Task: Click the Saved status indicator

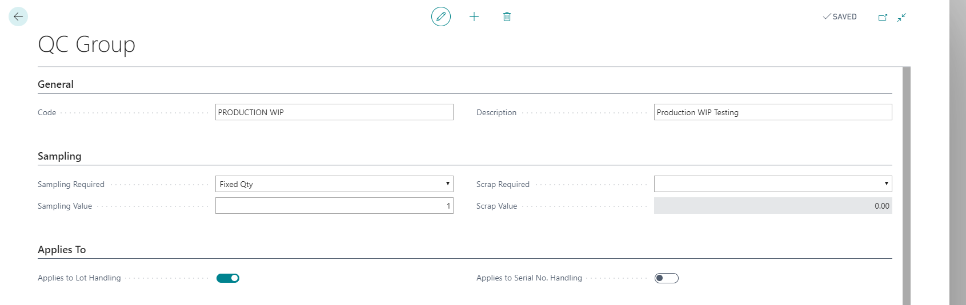Action: click(x=839, y=17)
